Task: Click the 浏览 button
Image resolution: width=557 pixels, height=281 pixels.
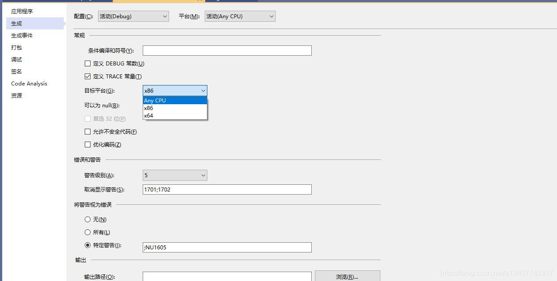Action: pyautogui.click(x=347, y=276)
